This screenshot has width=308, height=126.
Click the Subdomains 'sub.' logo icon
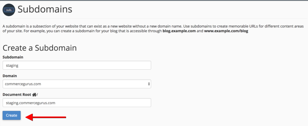pyautogui.click(x=9, y=10)
